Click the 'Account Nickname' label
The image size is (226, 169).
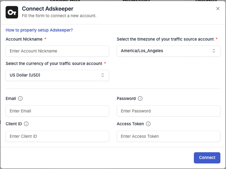tap(24, 39)
